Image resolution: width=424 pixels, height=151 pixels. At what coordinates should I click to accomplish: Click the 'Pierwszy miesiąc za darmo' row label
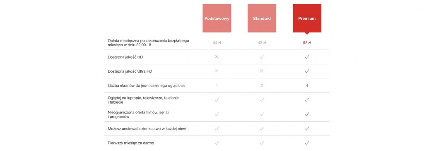tap(131, 143)
